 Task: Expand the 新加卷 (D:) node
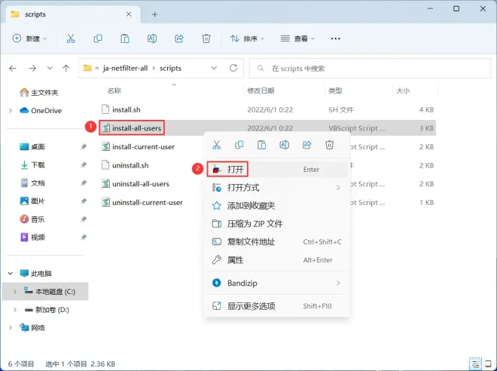(x=14, y=309)
